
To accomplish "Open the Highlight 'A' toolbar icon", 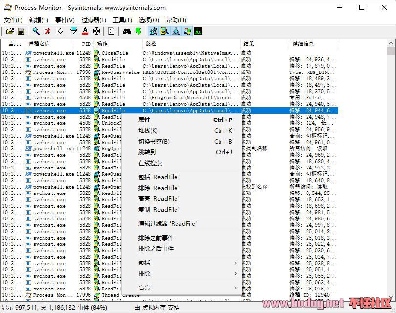I will (x=85, y=31).
